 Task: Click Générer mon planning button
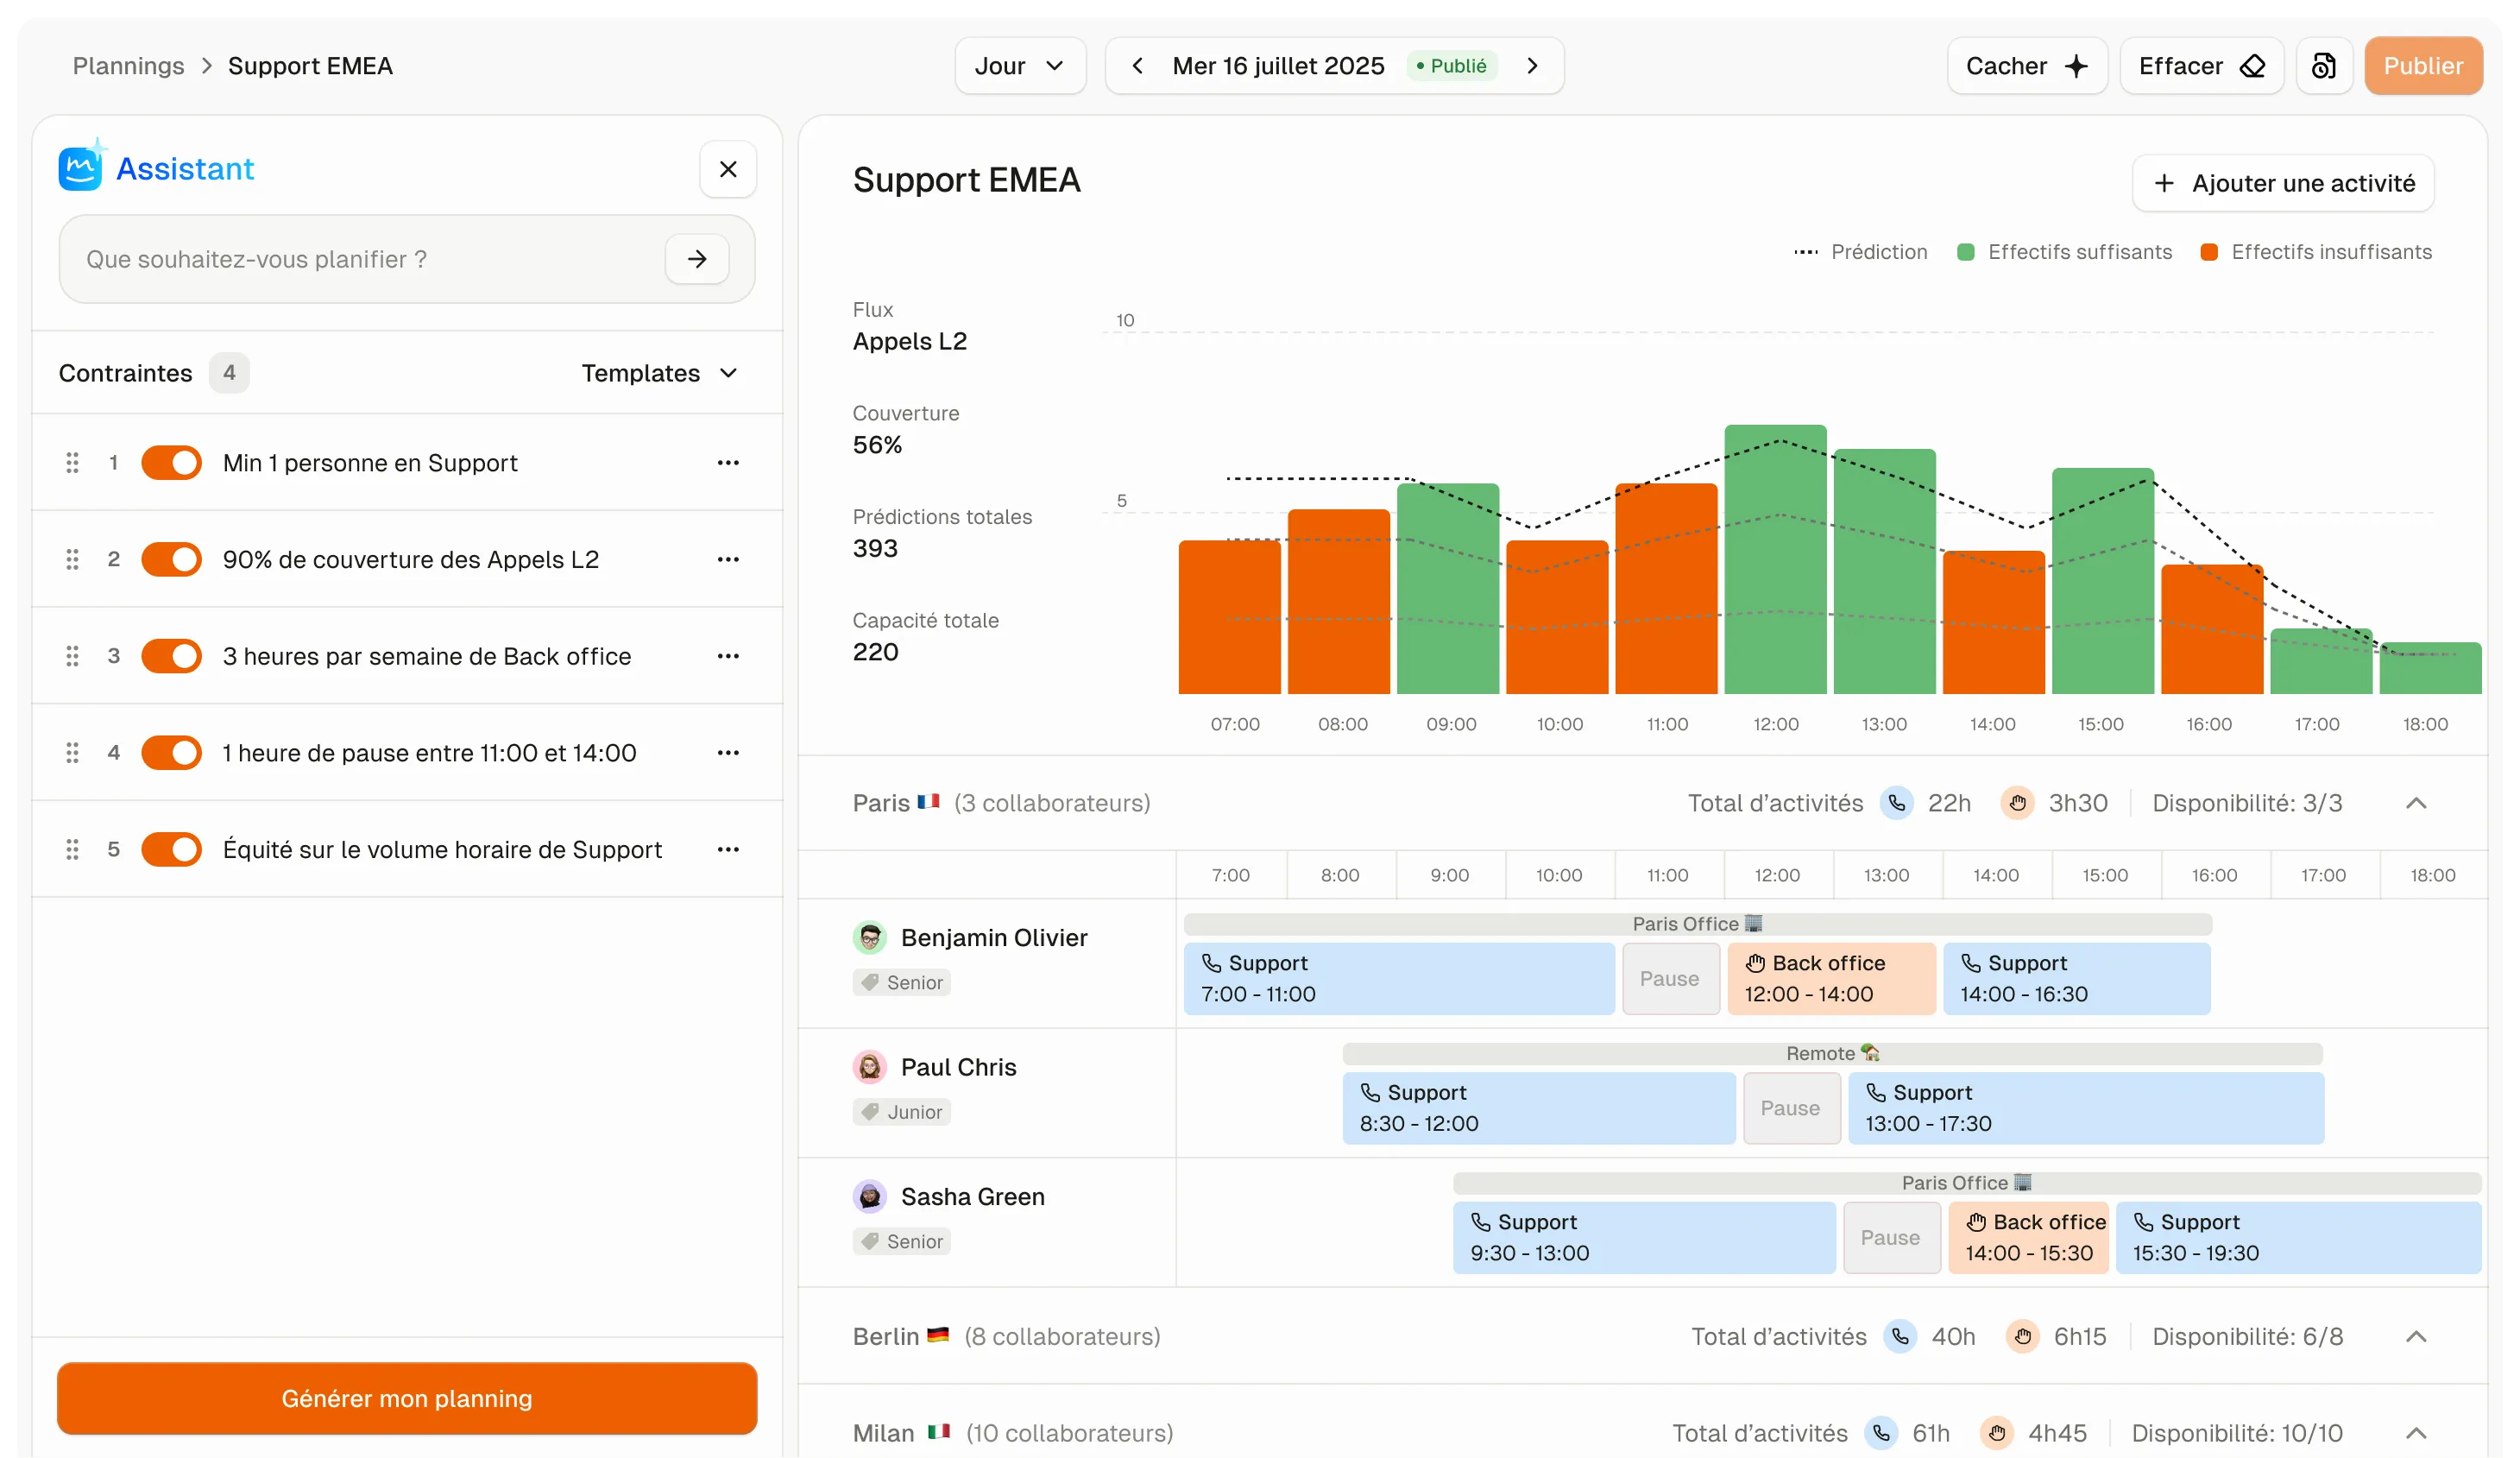(407, 1398)
